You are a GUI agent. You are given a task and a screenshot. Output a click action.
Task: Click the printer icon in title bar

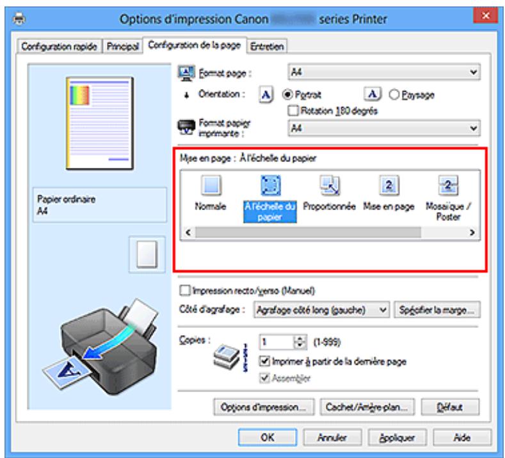(x=19, y=19)
